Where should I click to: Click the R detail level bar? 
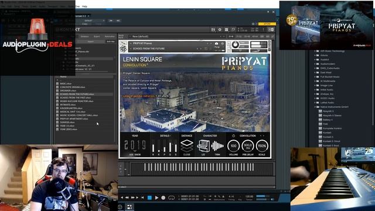(154, 146)
